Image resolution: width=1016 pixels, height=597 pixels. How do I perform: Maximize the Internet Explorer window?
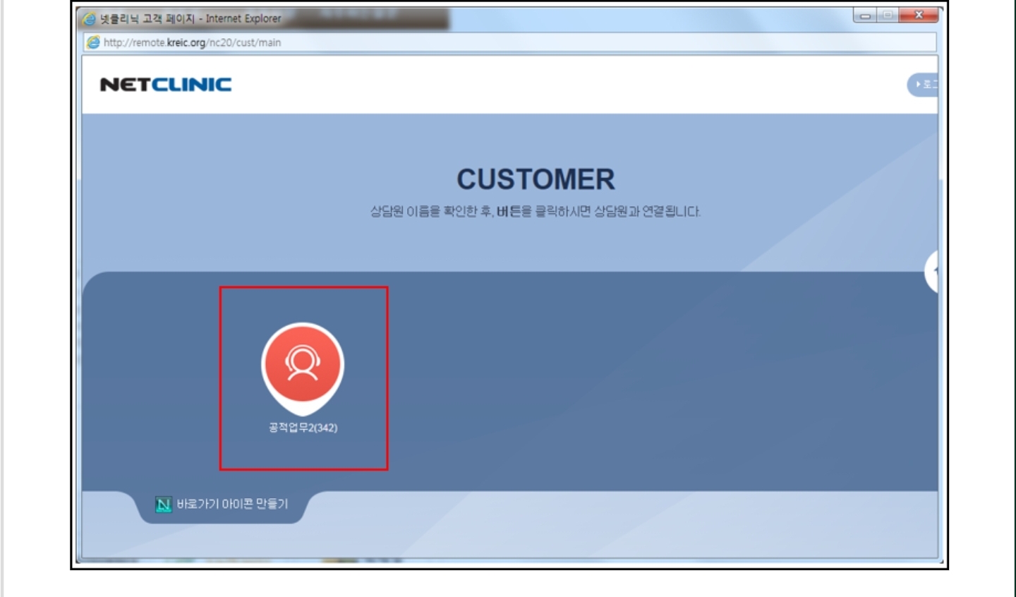point(888,16)
